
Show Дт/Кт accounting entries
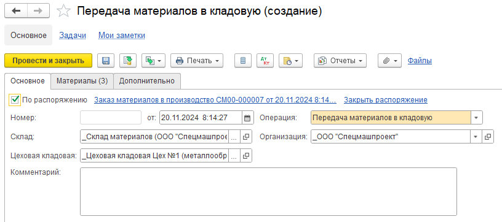pyautogui.click(x=265, y=61)
